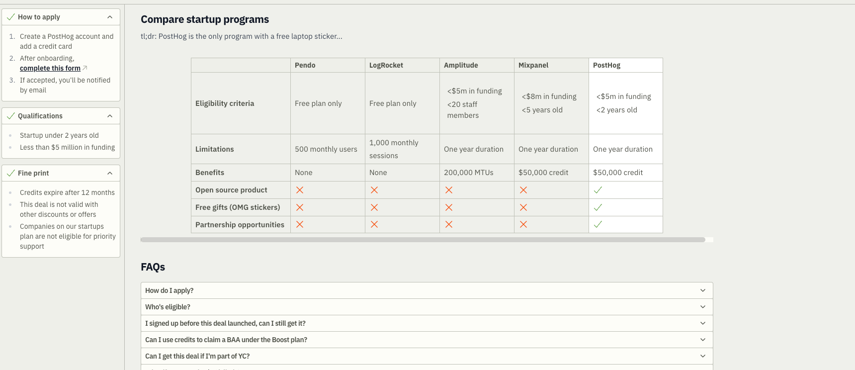Expand the YC deal FAQ question
The height and width of the screenshot is (370, 855).
tap(427, 356)
